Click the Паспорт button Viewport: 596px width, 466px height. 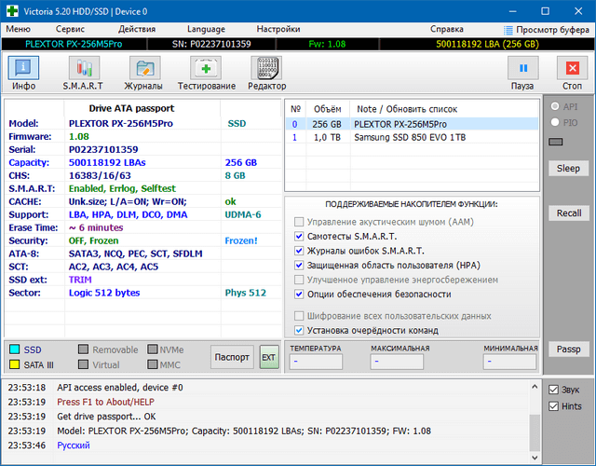coord(231,357)
